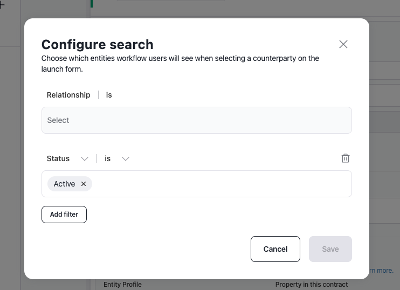Remove the Active chip via its x

[x=84, y=184]
